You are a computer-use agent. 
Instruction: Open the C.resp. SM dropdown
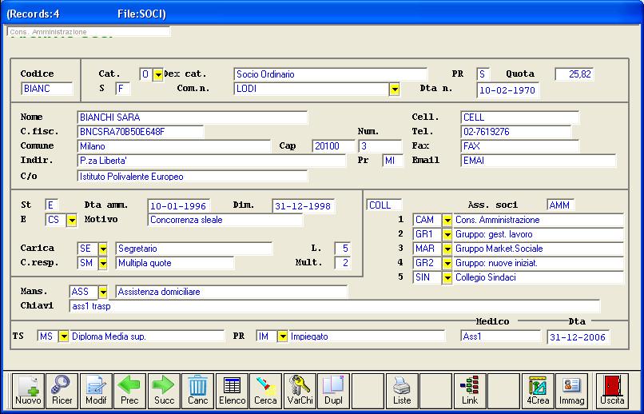(x=103, y=263)
